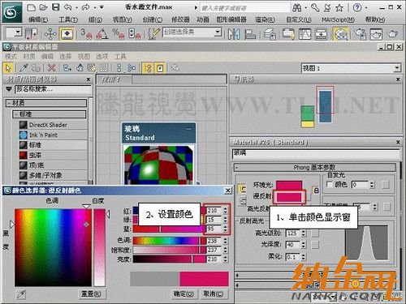The image size is (406, 304).
Task: Click the Align tool icon
Action: pos(250,34)
